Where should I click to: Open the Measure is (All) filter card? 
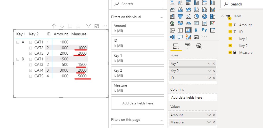[x=137, y=88]
